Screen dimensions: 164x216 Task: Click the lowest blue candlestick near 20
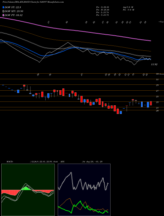point(121,113)
